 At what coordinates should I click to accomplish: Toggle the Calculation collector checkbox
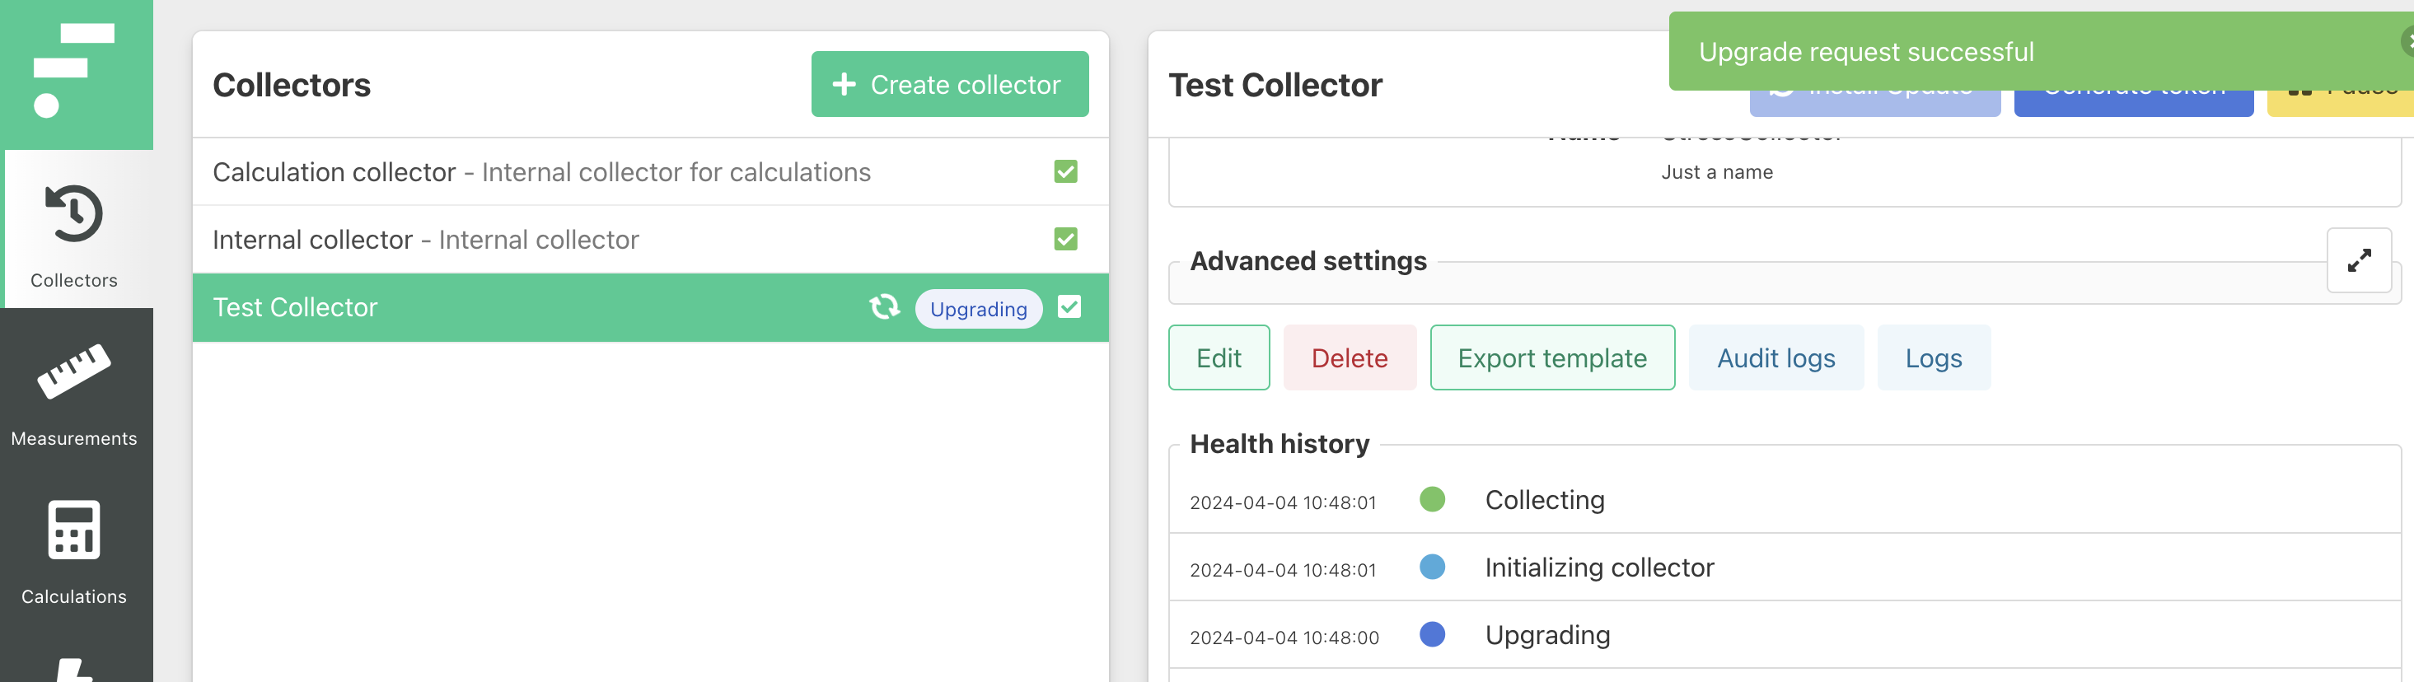tap(1065, 171)
